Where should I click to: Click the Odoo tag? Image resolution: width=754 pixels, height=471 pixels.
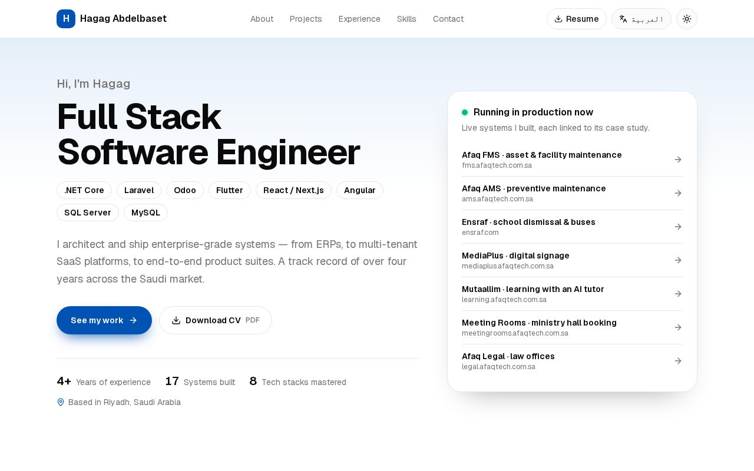pyautogui.click(x=185, y=190)
